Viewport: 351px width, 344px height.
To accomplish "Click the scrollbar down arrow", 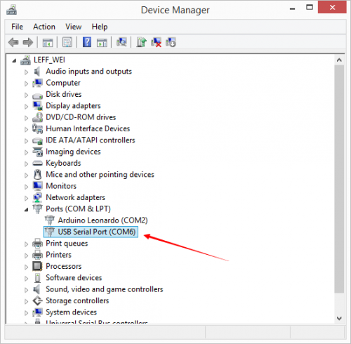I will tap(339, 318).
